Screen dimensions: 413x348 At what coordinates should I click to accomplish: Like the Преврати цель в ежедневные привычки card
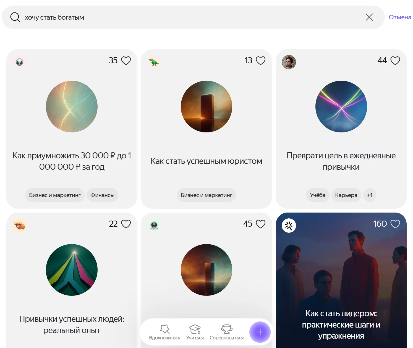point(395,61)
